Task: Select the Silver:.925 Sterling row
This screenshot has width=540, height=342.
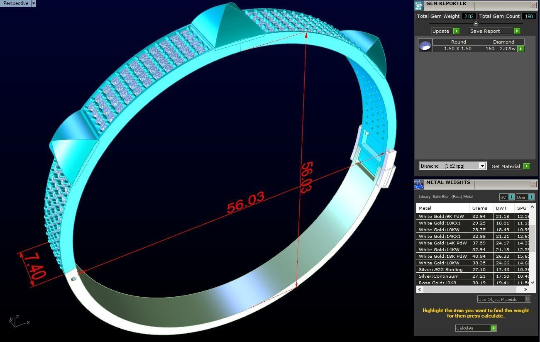Action: [x=473, y=269]
